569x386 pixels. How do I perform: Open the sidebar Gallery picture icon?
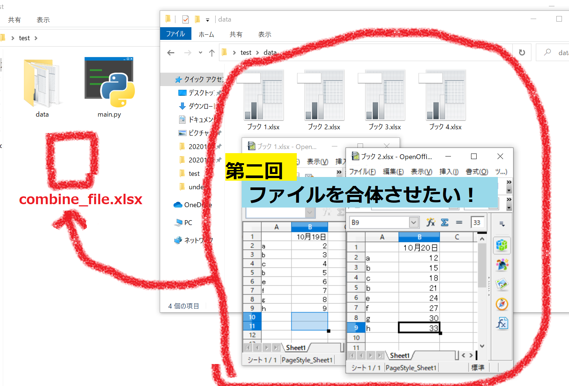tap(502, 285)
